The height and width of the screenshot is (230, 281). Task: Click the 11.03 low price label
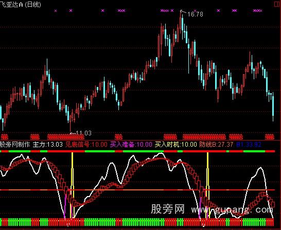click(x=84, y=133)
